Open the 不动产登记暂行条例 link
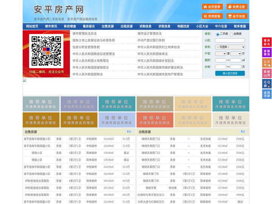This screenshot has height=204, width=272. (x=151, y=40)
